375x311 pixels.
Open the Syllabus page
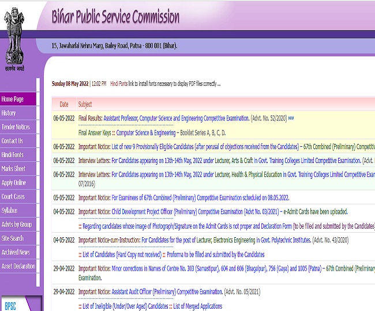tap(10, 210)
